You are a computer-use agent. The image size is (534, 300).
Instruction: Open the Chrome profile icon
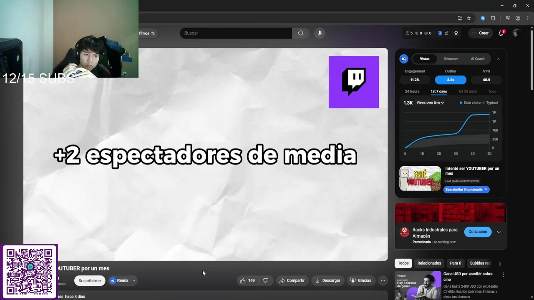[518, 18]
